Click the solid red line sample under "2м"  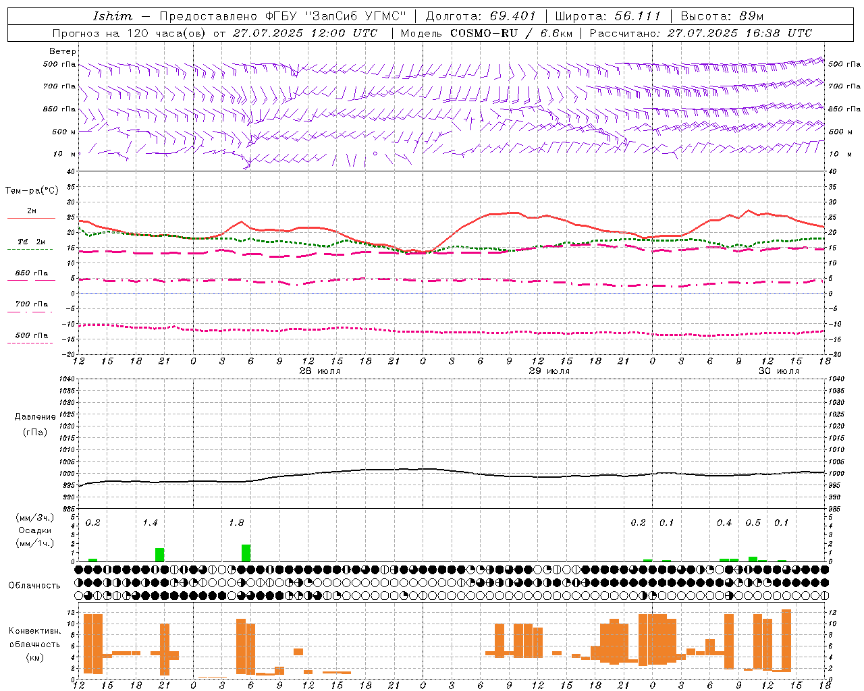(31, 219)
